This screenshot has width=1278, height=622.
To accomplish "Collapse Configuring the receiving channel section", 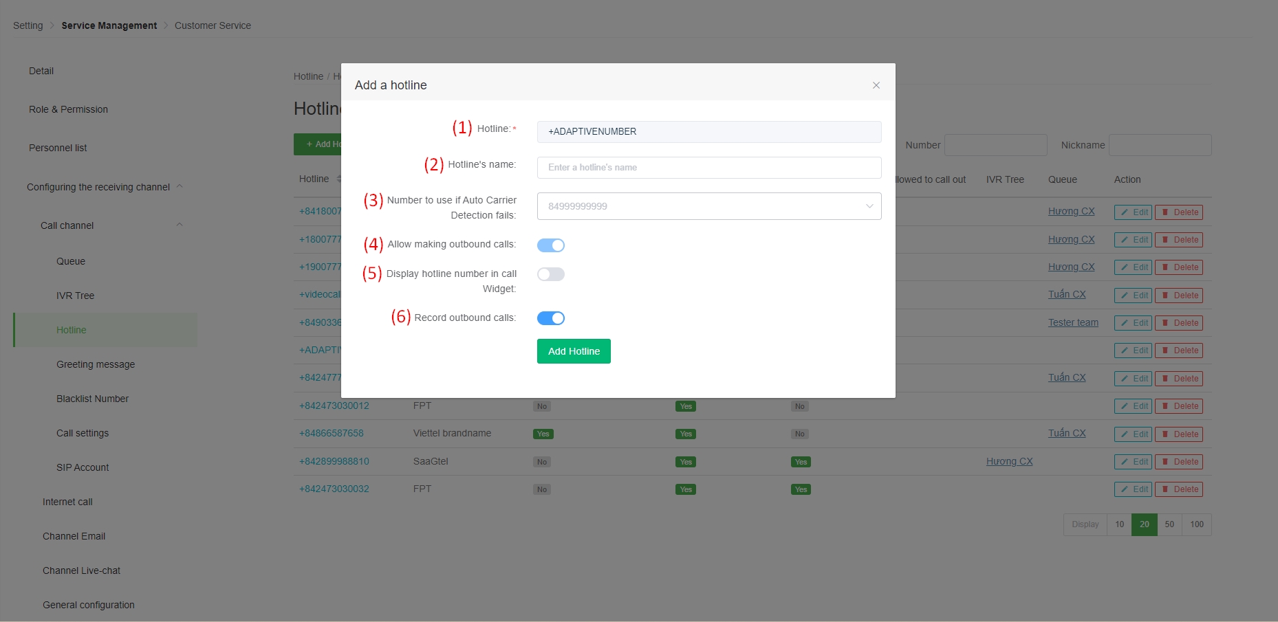I will 180,186.
